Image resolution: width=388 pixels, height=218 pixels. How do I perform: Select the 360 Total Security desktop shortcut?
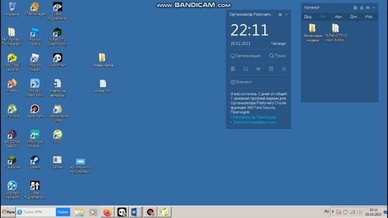coord(12,62)
